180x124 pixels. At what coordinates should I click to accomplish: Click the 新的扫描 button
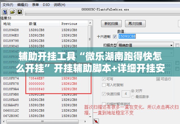pos(111,24)
